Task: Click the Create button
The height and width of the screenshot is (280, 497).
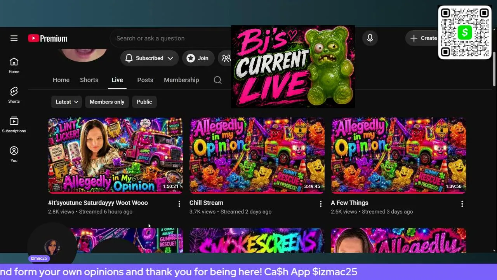Action: [x=423, y=38]
